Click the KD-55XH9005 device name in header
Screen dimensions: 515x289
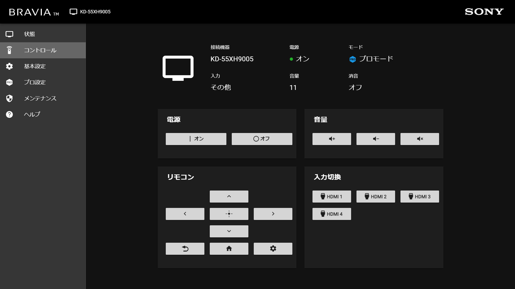[95, 12]
